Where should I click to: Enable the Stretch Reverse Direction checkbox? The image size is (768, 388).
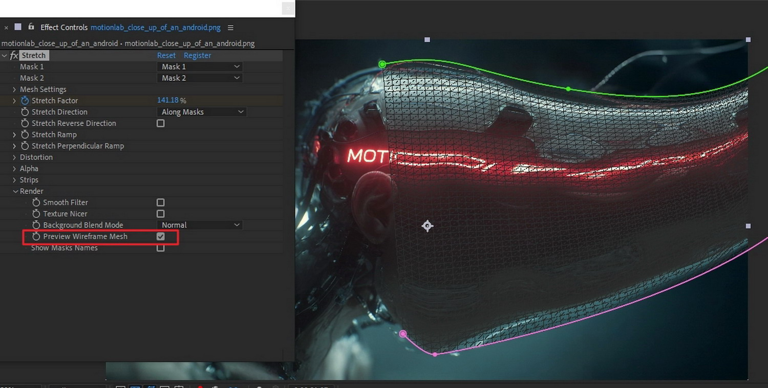pyautogui.click(x=161, y=123)
